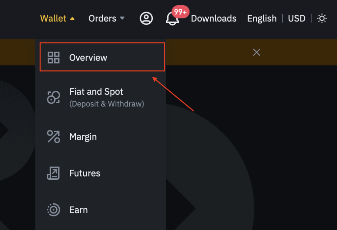Click the Fiat and Spot coins icon
This screenshot has width=337, height=230.
pos(54,97)
